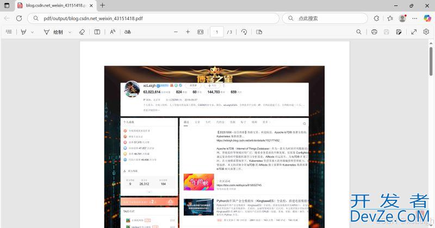Toggle fit to page width
The image size is (435, 228).
200,32
